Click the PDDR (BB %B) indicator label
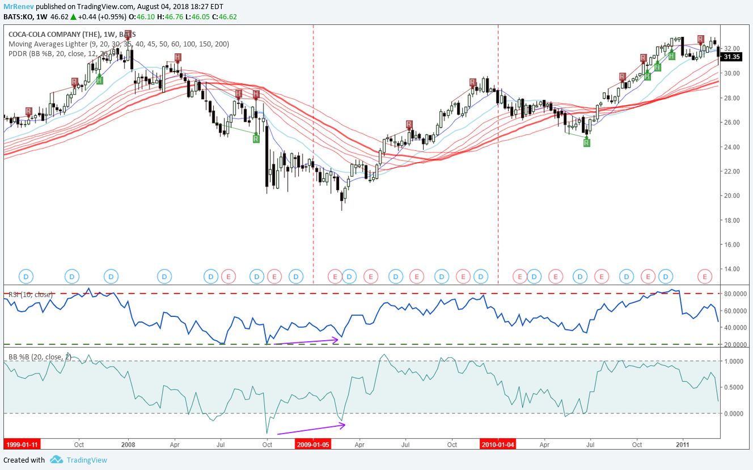Screen dimensions: 753x470 point(64,54)
